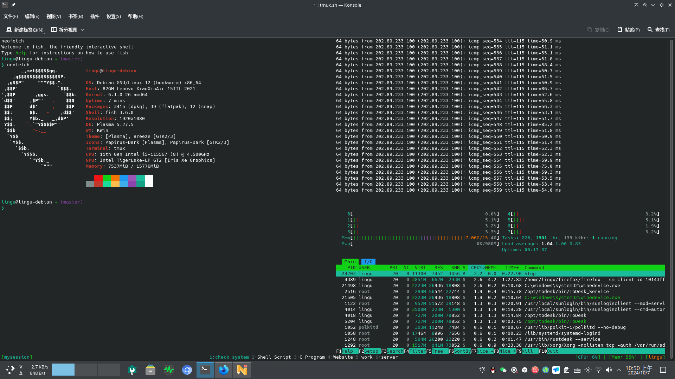Open the volume tray icon

609,370
